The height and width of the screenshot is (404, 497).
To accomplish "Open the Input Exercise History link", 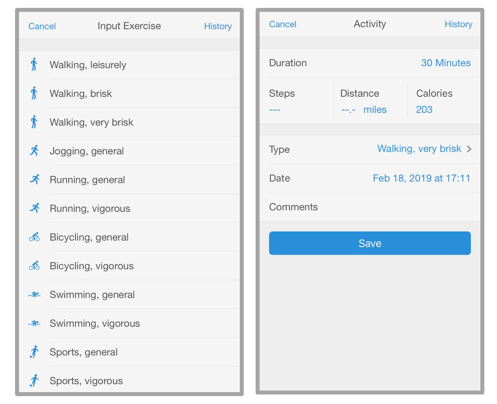I will (218, 26).
